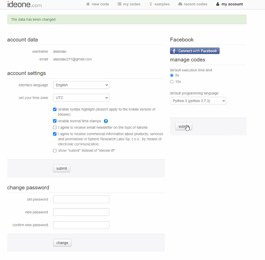The image size is (265, 260).
Task: Focus the old password field
Action: pos(81,200)
